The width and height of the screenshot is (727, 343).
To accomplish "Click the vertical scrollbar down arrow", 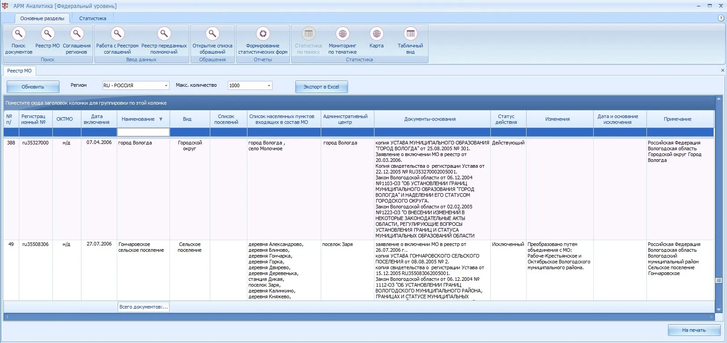I will [718, 309].
